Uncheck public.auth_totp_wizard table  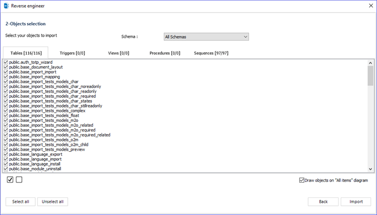tap(6, 62)
